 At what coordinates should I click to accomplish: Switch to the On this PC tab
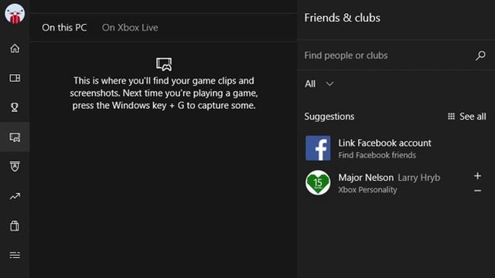(64, 28)
